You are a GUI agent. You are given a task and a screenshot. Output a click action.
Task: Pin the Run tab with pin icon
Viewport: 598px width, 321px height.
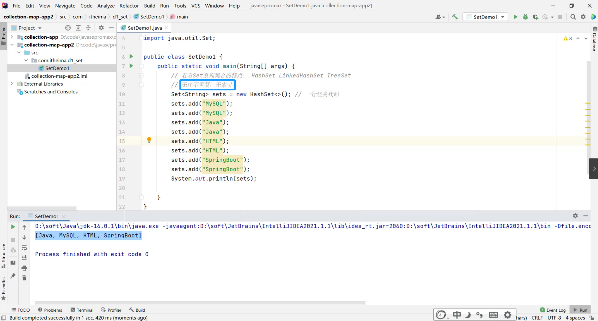[13, 275]
